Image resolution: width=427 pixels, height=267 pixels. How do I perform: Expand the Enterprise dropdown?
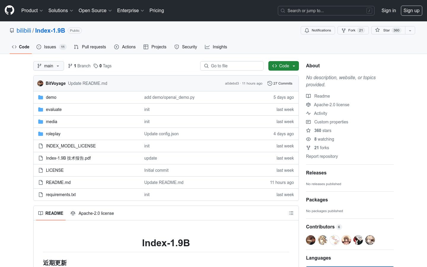[x=130, y=10]
